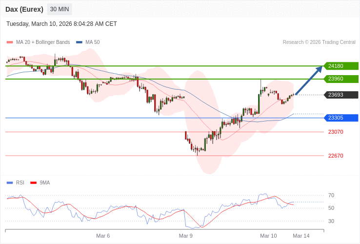Click the Mar 10 date axis label
The image size is (360, 244).
pos(268,236)
